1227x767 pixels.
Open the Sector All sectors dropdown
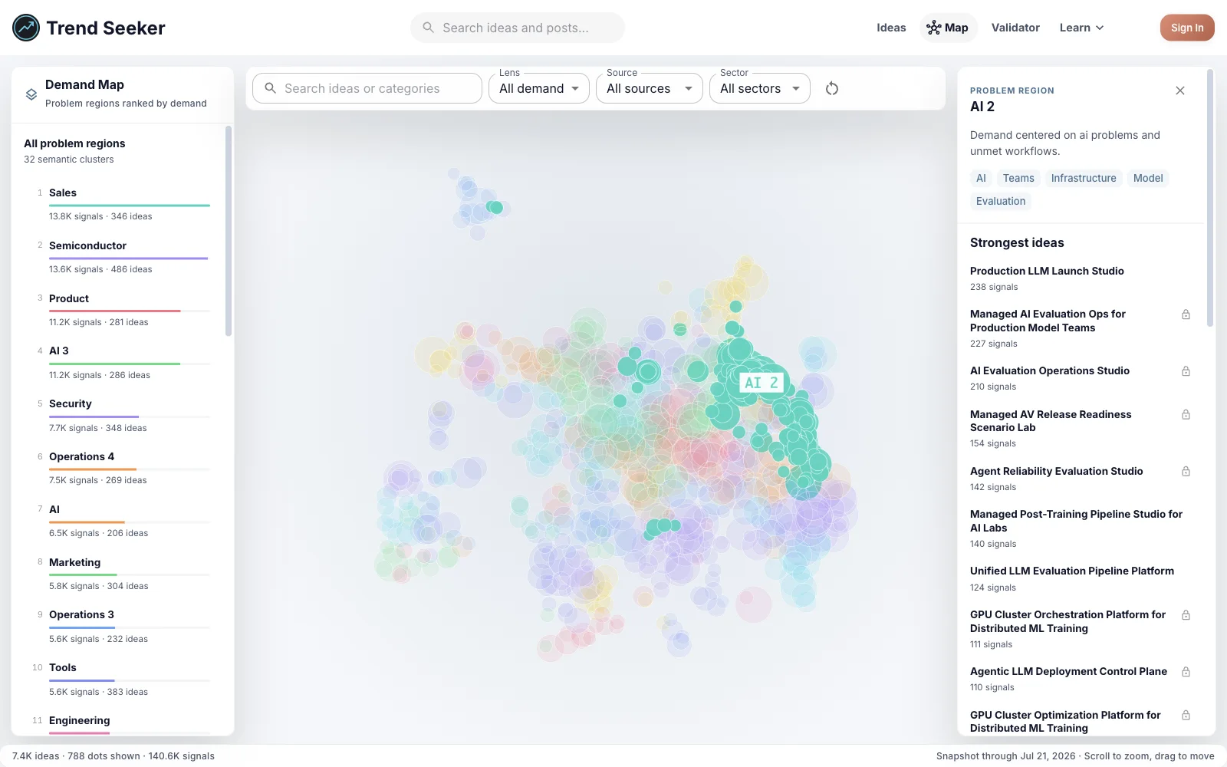tap(760, 88)
